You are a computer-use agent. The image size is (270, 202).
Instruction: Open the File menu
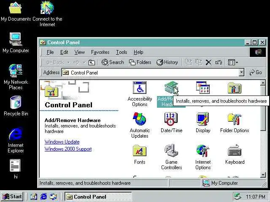[50, 52]
